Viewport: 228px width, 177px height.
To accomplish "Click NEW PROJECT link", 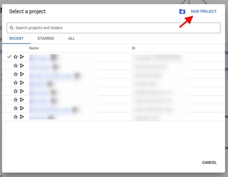I will point(204,11).
